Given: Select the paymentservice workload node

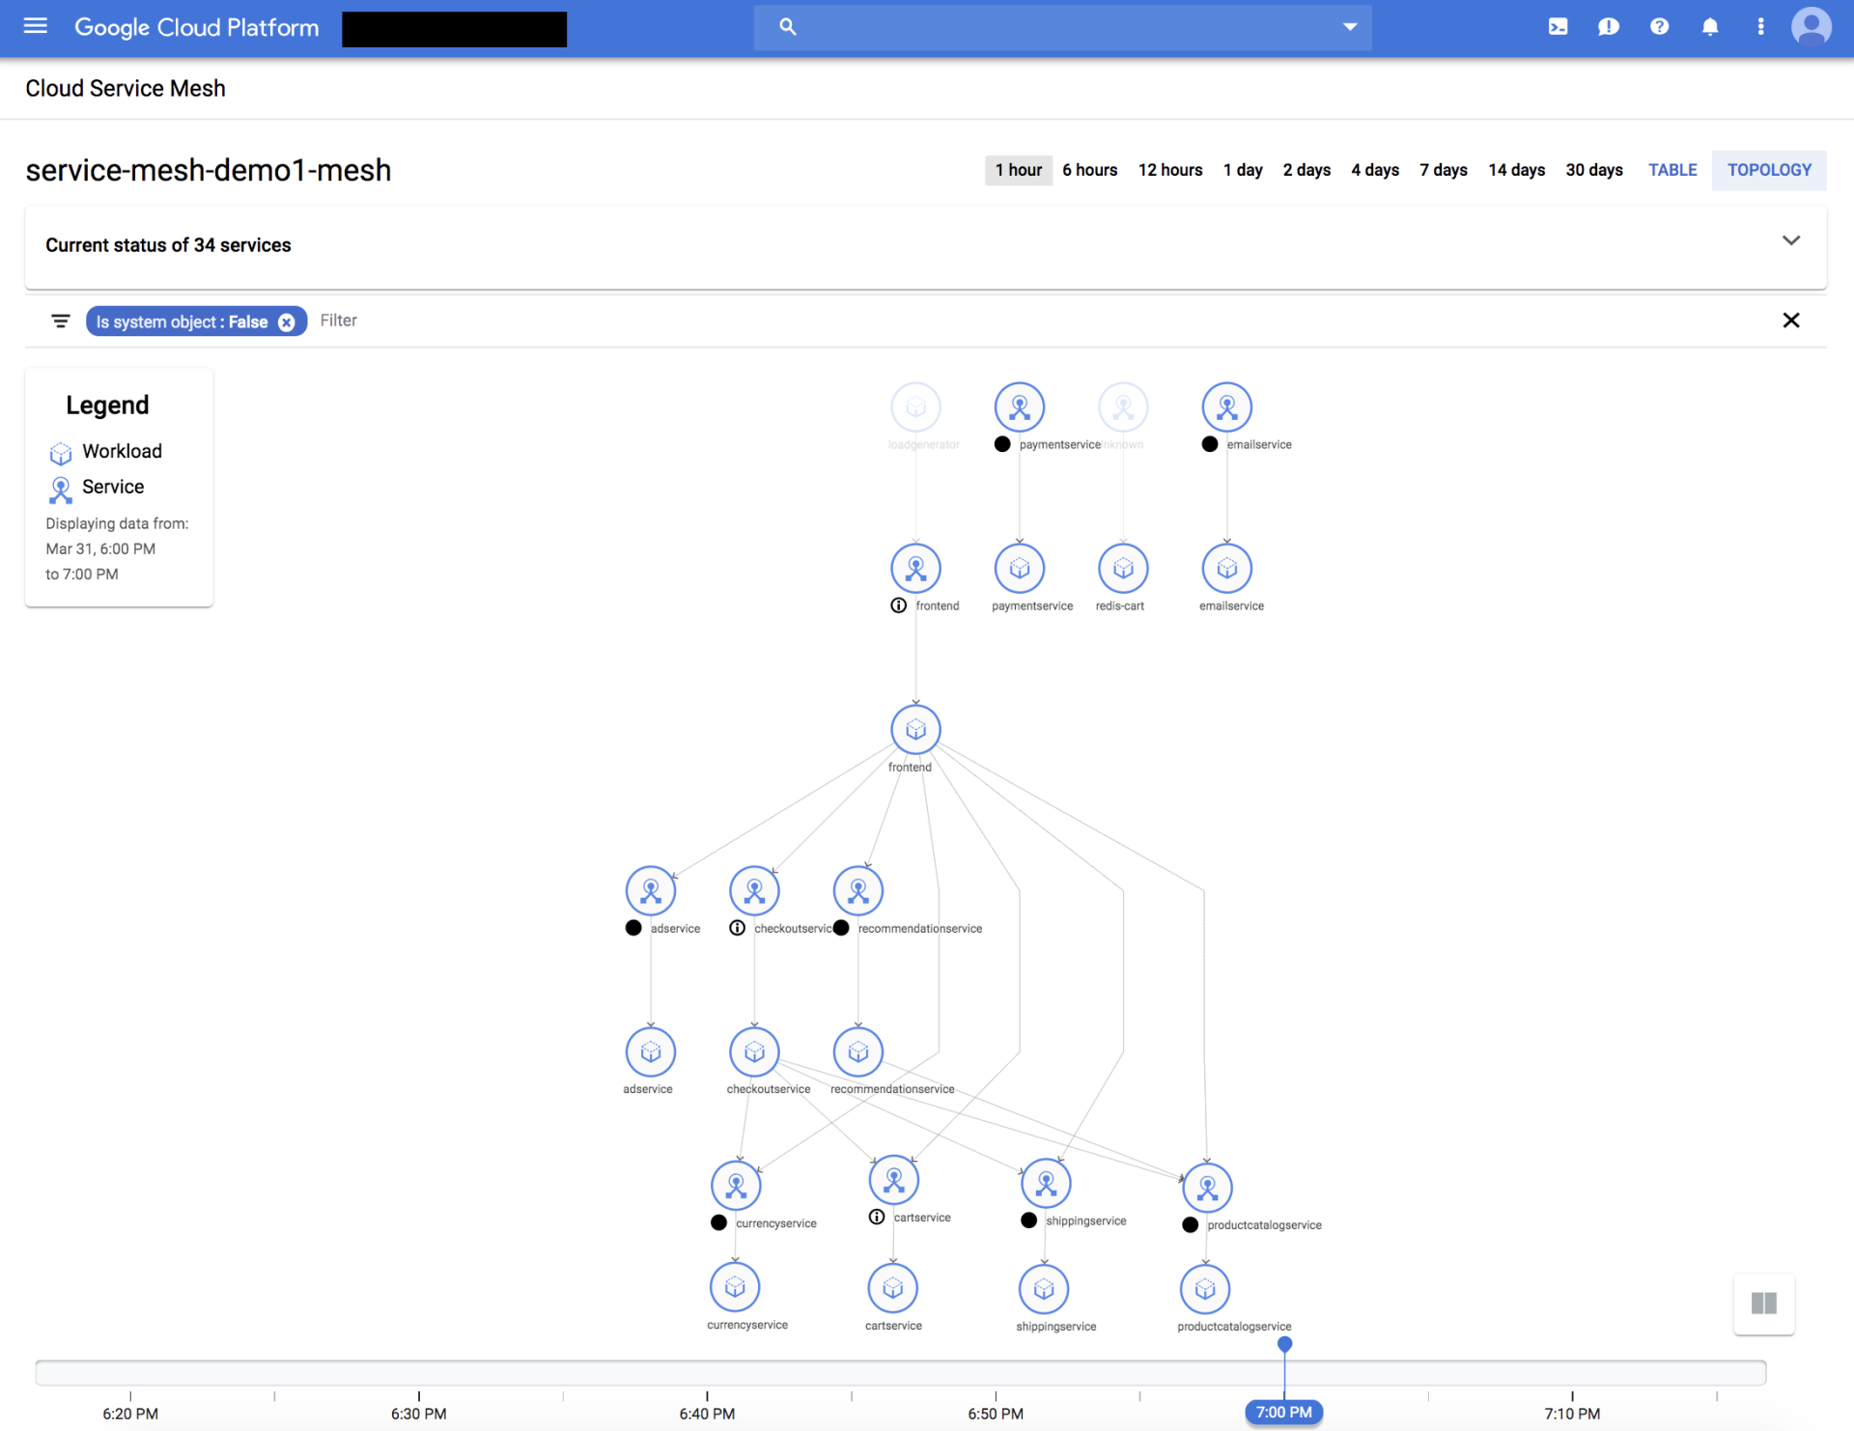Looking at the screenshot, I should 1020,569.
